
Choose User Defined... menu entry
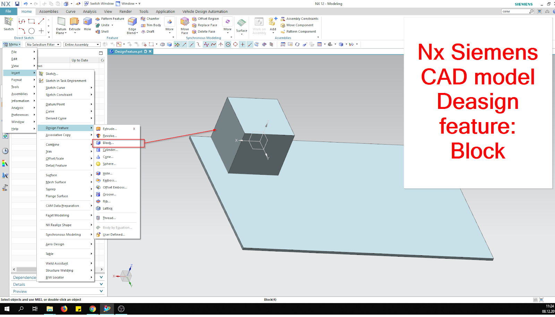point(117,234)
